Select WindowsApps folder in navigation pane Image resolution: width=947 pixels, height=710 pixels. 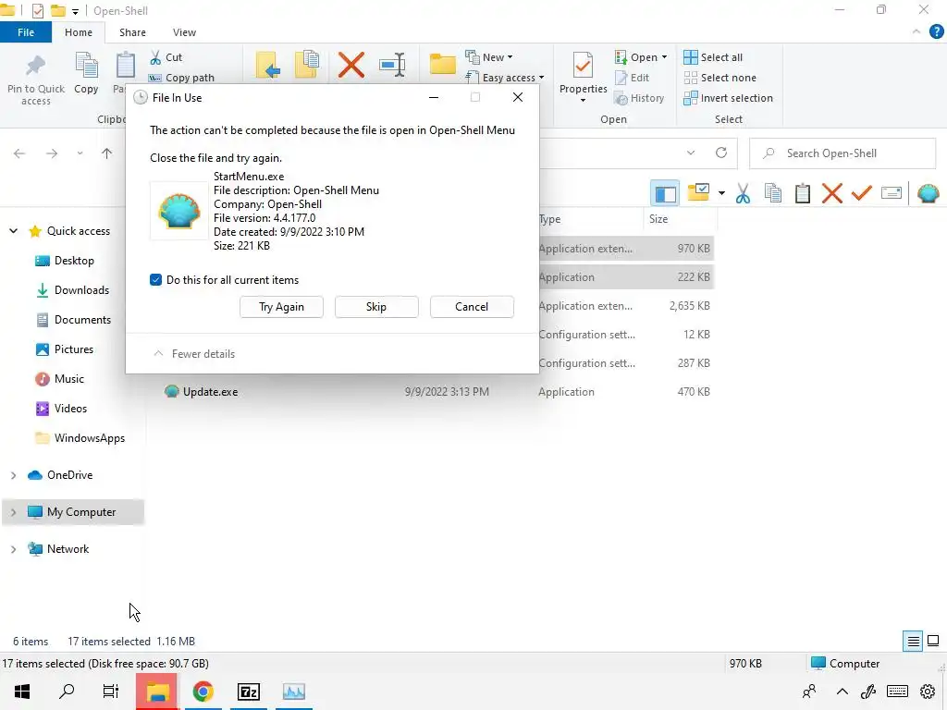tap(80, 438)
